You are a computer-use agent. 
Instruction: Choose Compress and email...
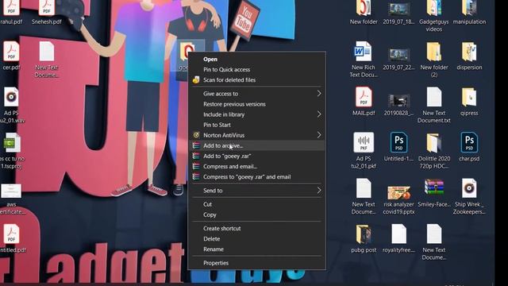(x=257, y=166)
